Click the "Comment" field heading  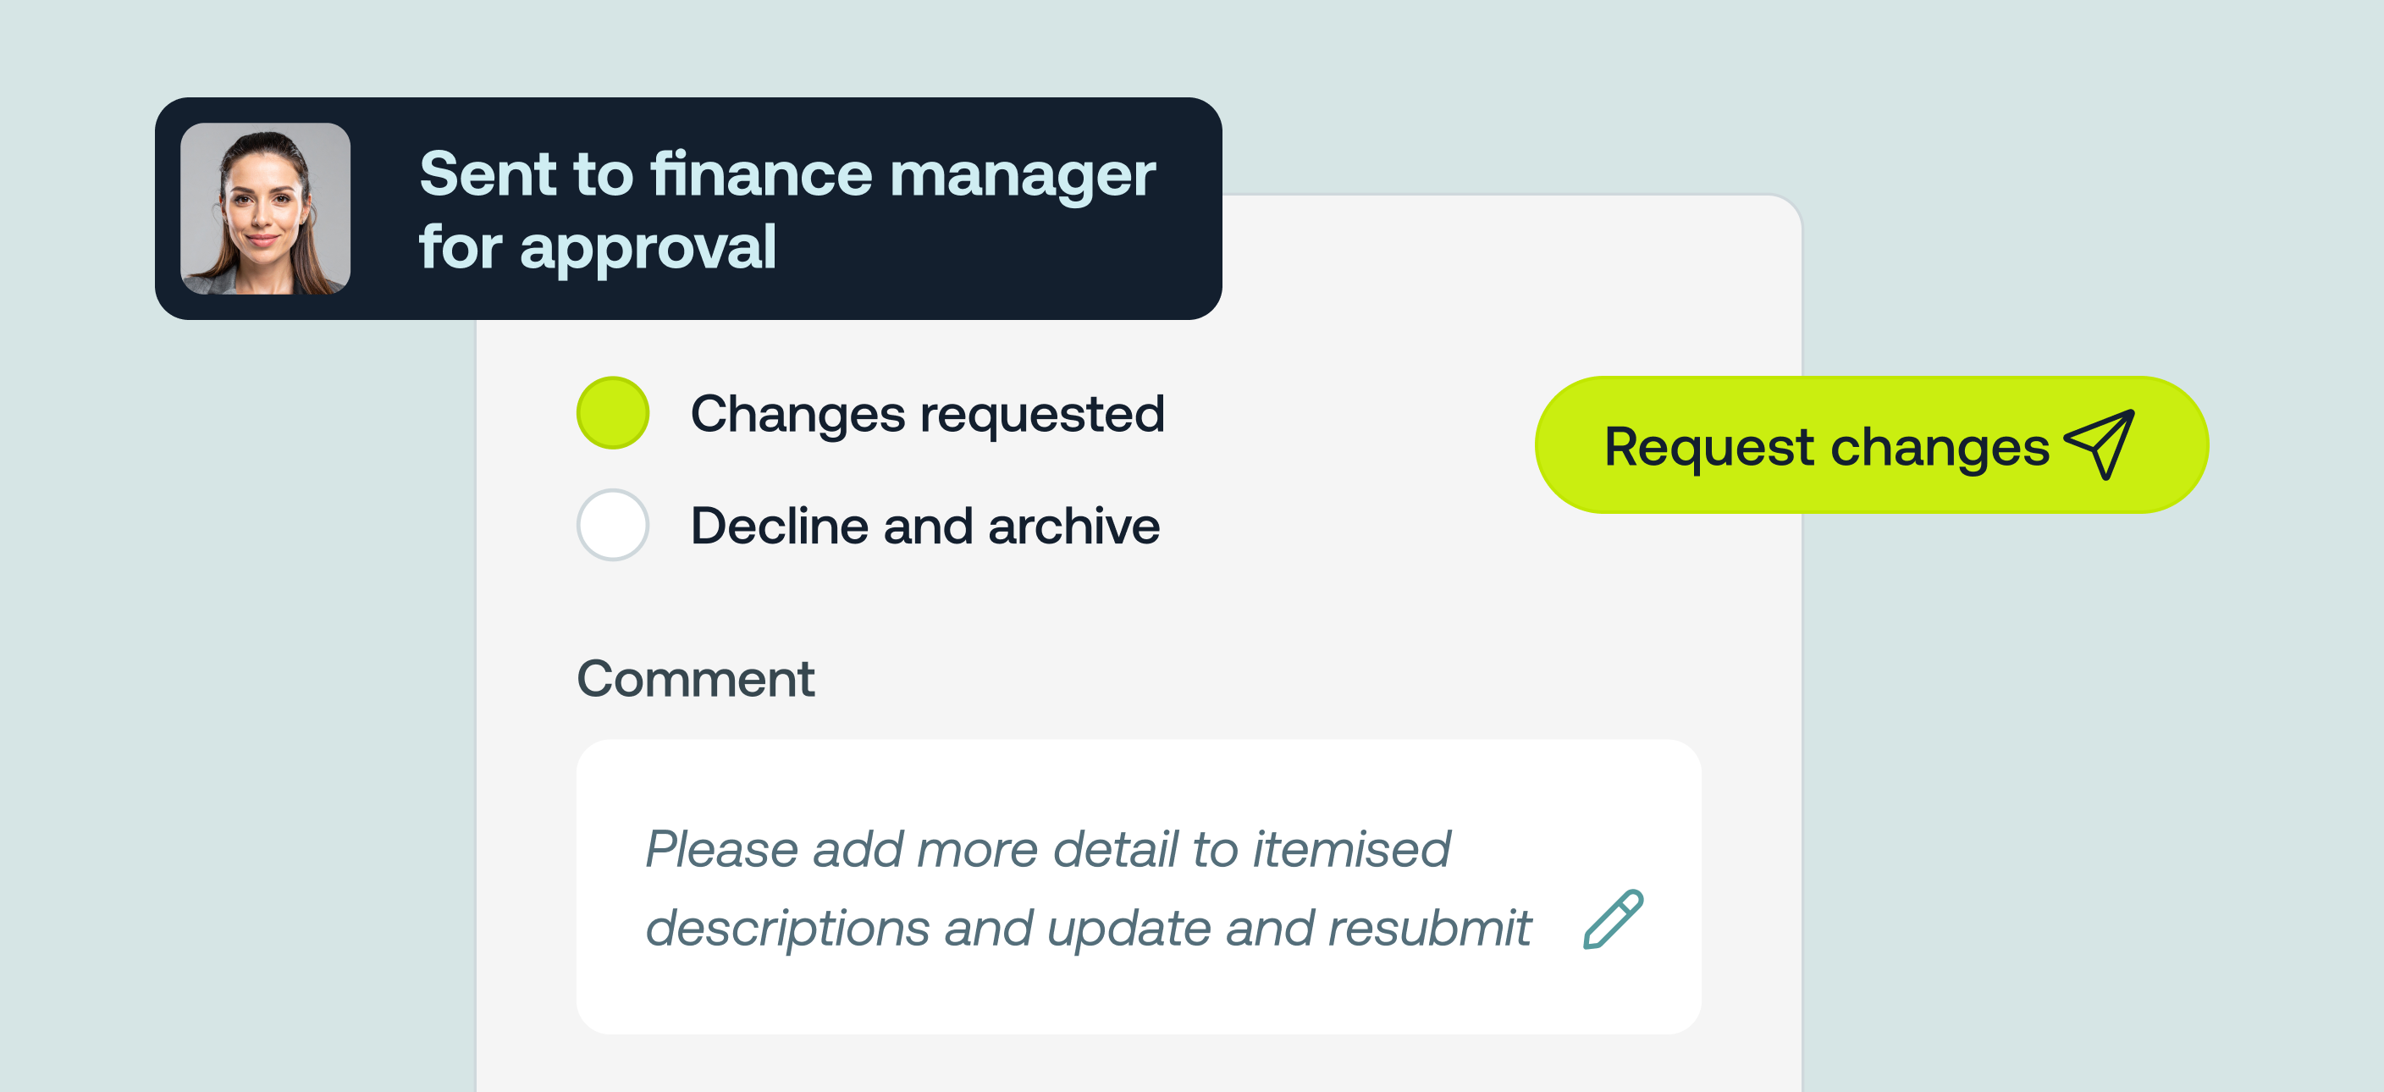(695, 678)
